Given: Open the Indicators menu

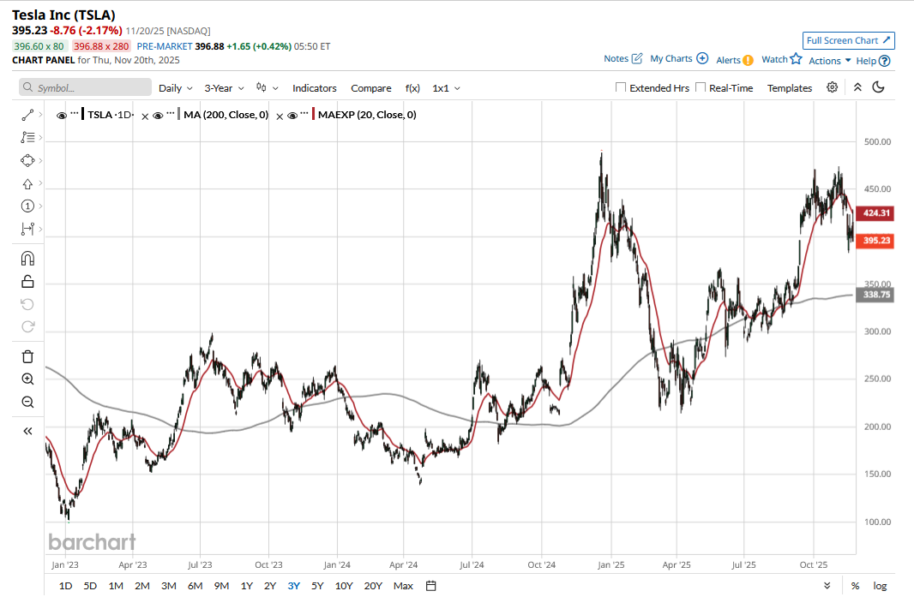Looking at the screenshot, I should point(314,88).
